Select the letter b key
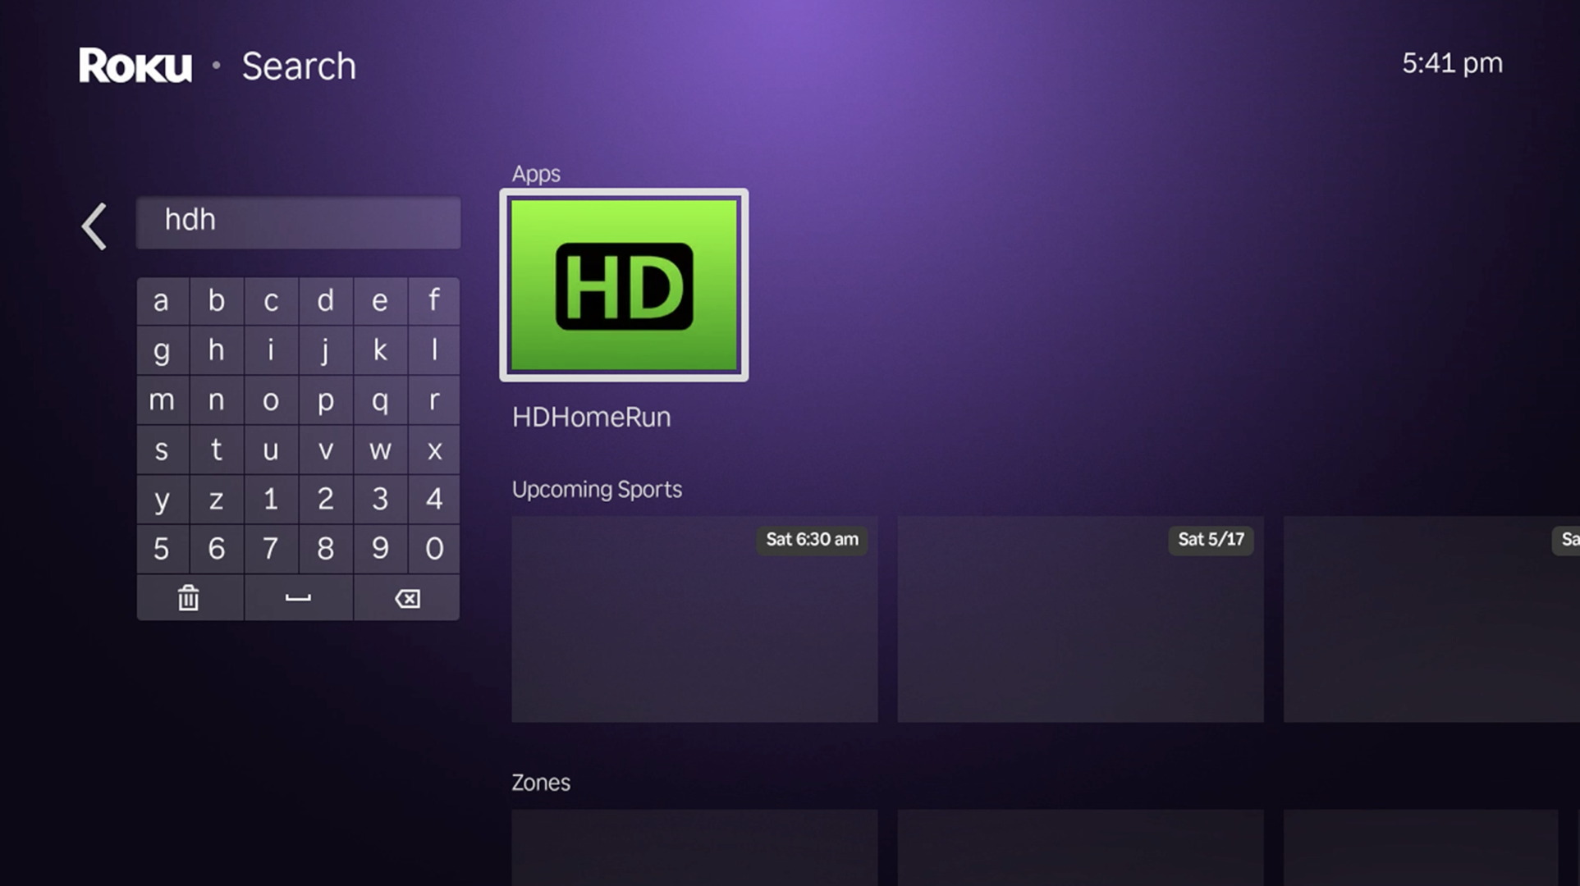 [x=217, y=301]
